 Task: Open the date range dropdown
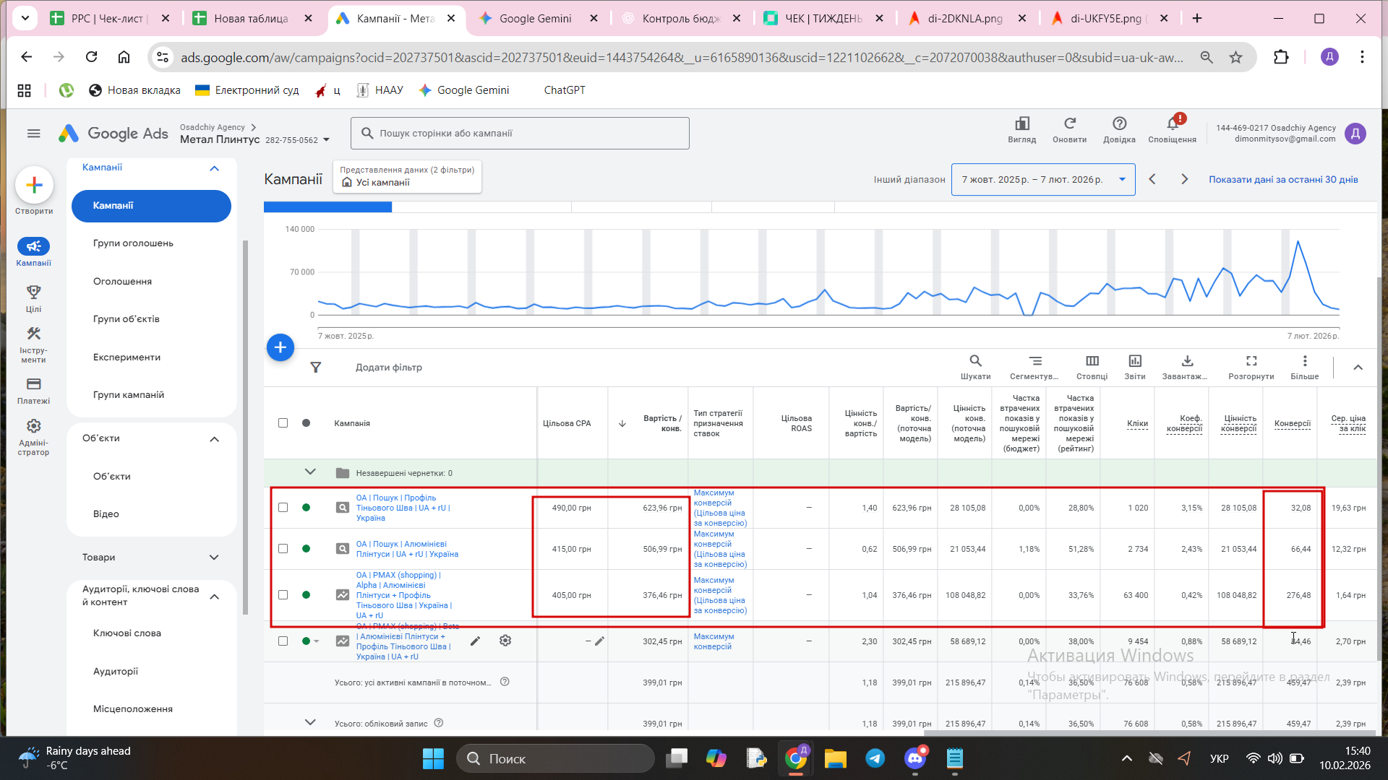click(1042, 180)
